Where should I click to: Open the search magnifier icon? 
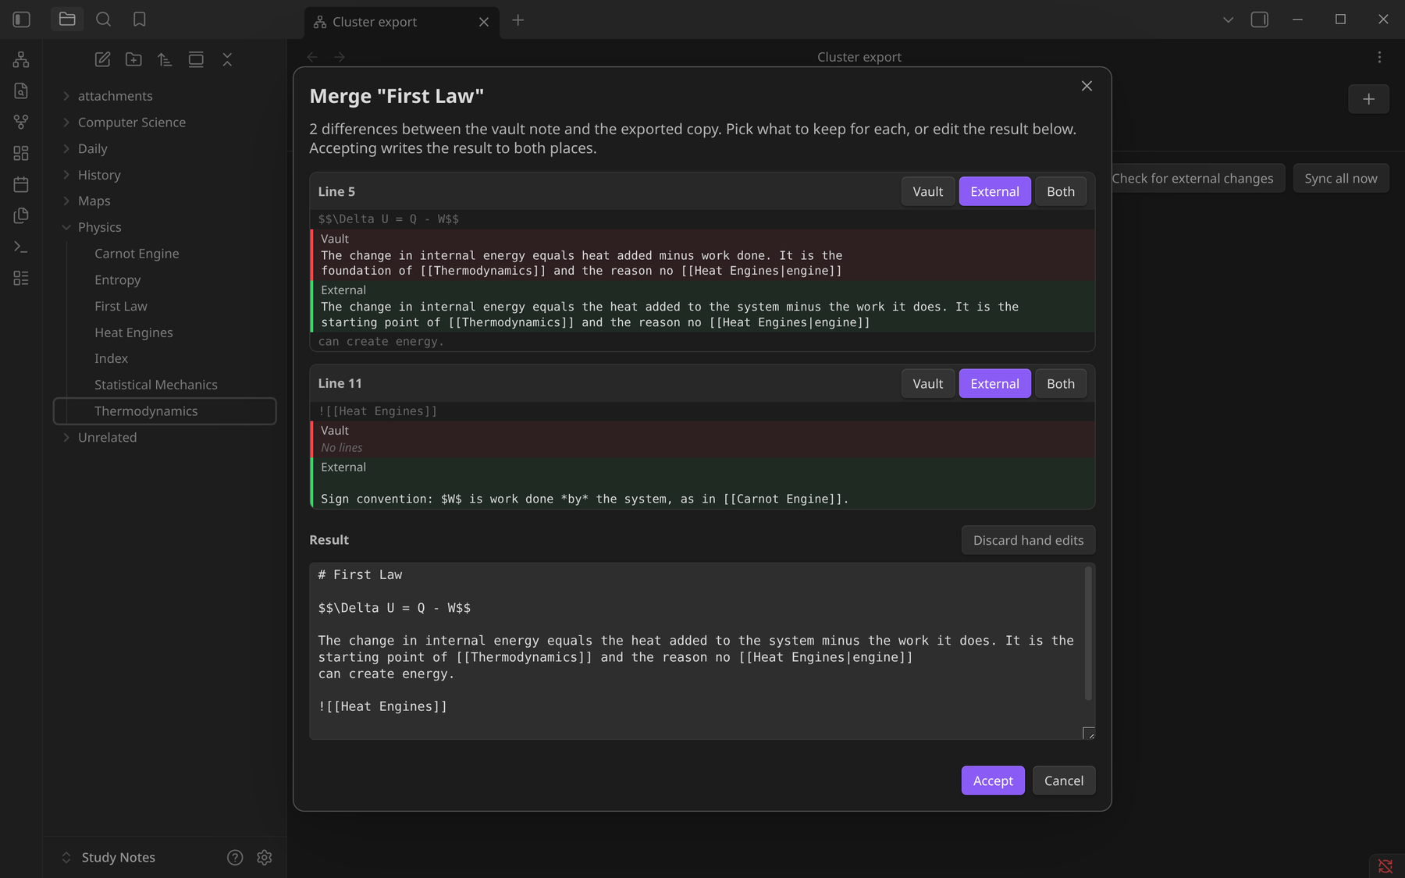point(103,20)
